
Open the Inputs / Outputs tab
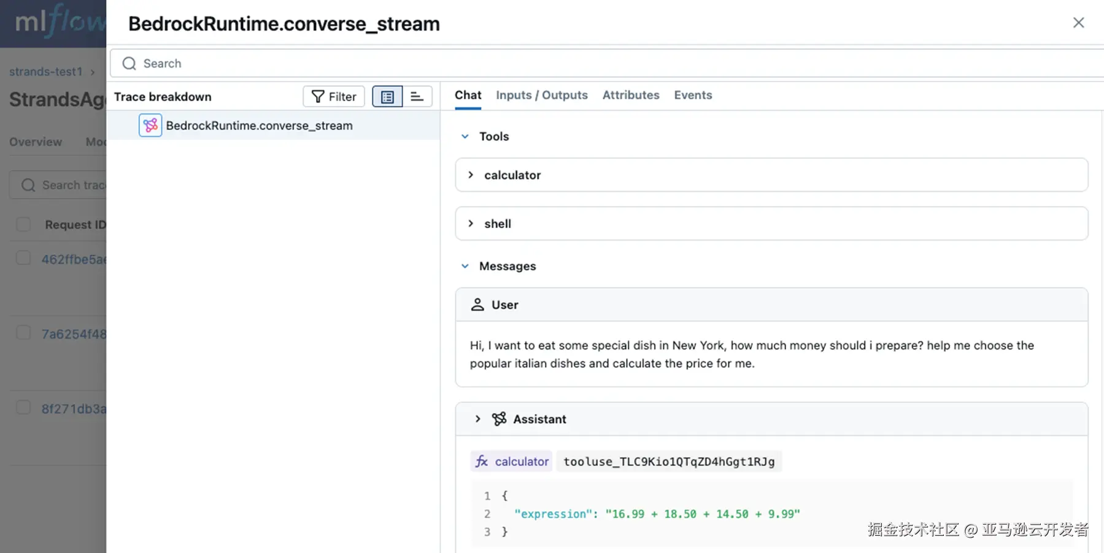[x=541, y=95]
